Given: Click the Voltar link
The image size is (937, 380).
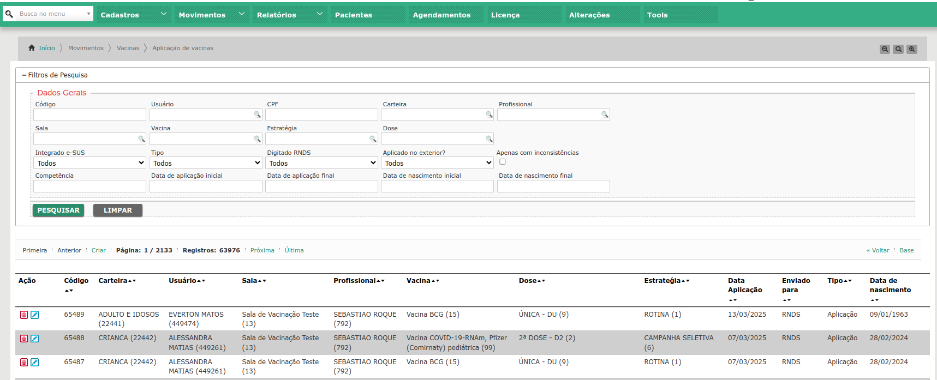Looking at the screenshot, I should coord(878,250).
